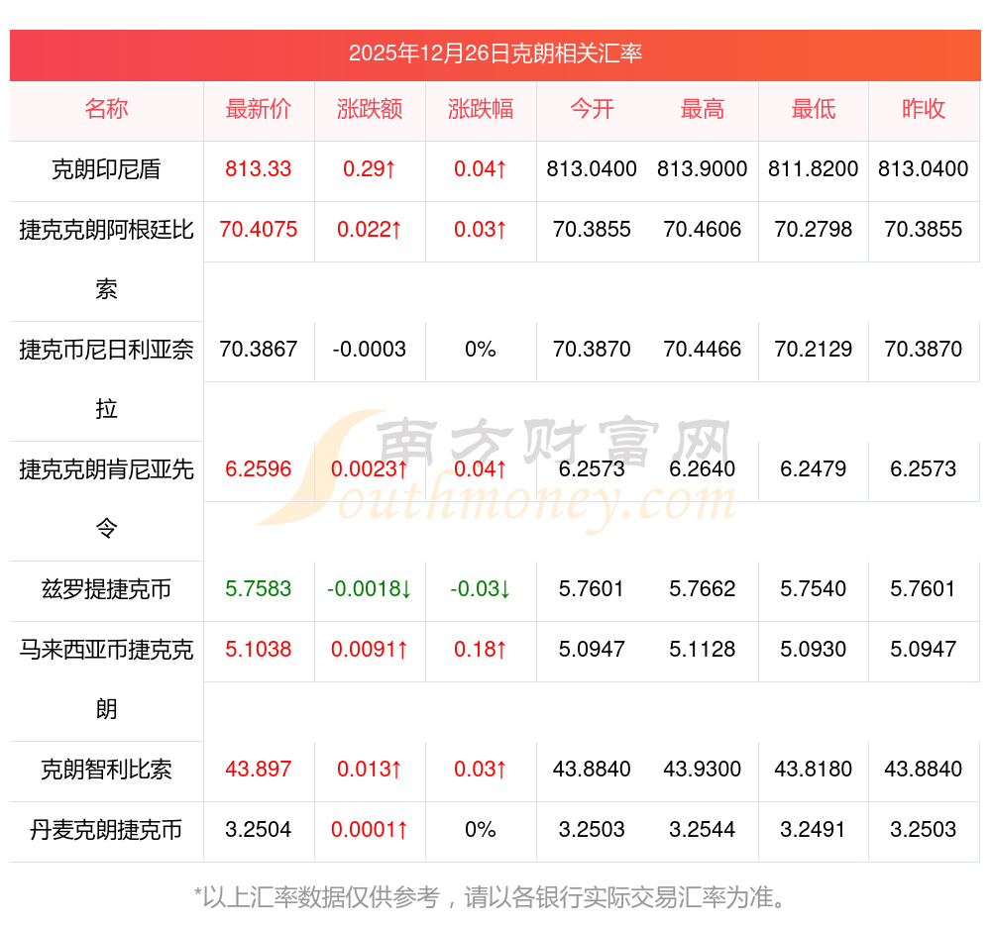The image size is (991, 928).
Task: Click 捷克克朗肯尼亚先令 currency name
Action: (x=106, y=499)
